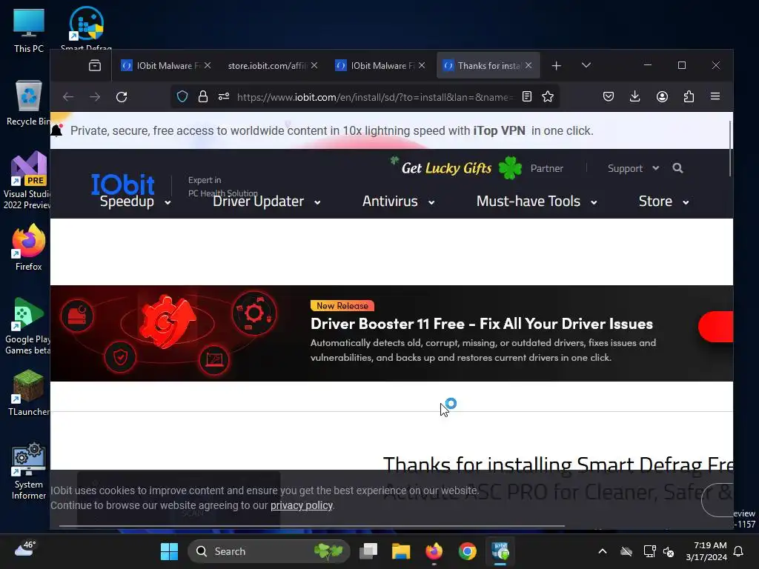Screen dimensions: 759x569
Task: Click Driver Booster 11 Free headline
Action: point(482,324)
